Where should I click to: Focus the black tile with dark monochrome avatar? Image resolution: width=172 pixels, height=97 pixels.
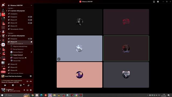click(80, 22)
